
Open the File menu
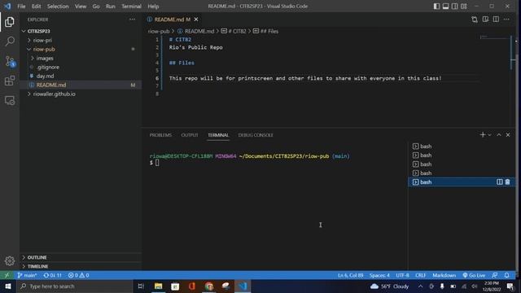[21, 6]
